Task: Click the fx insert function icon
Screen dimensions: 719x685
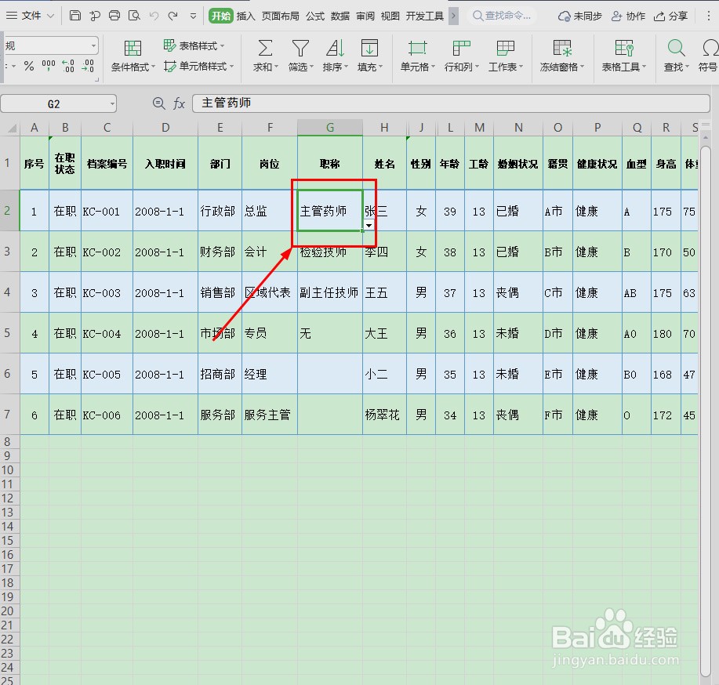Action: click(x=179, y=104)
